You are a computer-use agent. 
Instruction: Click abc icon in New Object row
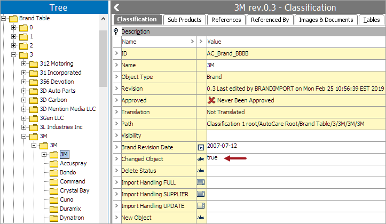coord(201,218)
